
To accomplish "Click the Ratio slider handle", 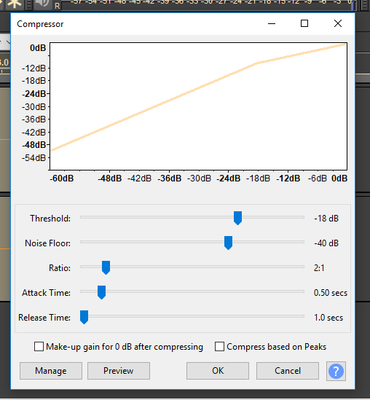I will click(106, 267).
